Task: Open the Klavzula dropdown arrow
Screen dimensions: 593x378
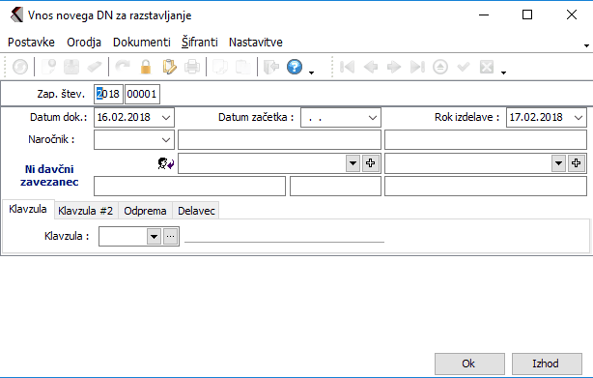Action: click(154, 237)
